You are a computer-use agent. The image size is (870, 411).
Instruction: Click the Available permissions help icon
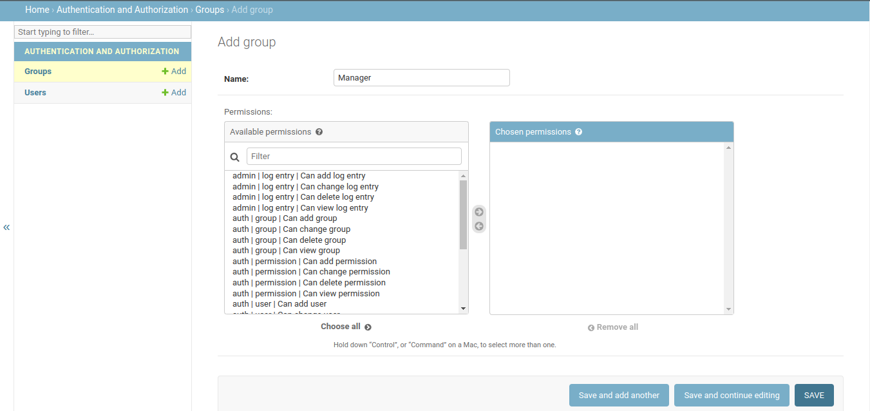coord(319,132)
